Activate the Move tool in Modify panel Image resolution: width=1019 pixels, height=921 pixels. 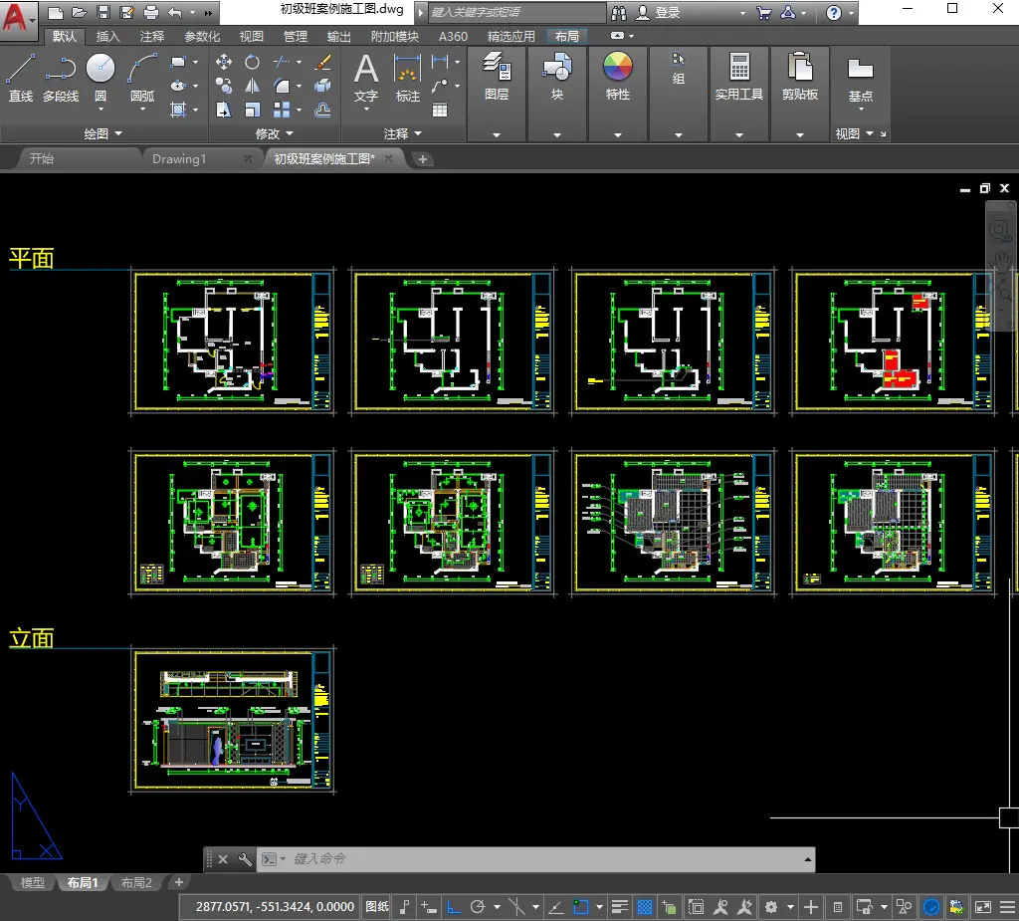pyautogui.click(x=224, y=62)
